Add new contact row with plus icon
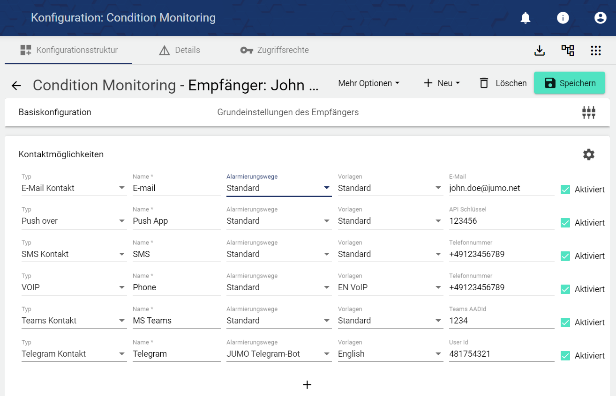Viewport: 616px width, 396px height. point(307,385)
